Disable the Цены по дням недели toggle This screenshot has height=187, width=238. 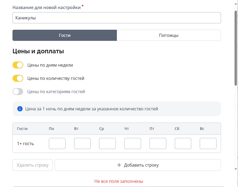click(x=18, y=65)
